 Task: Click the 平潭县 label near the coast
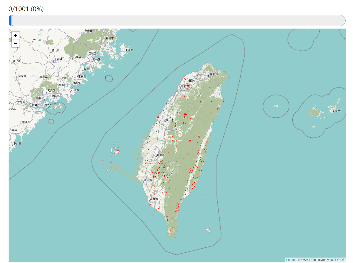pos(129,50)
